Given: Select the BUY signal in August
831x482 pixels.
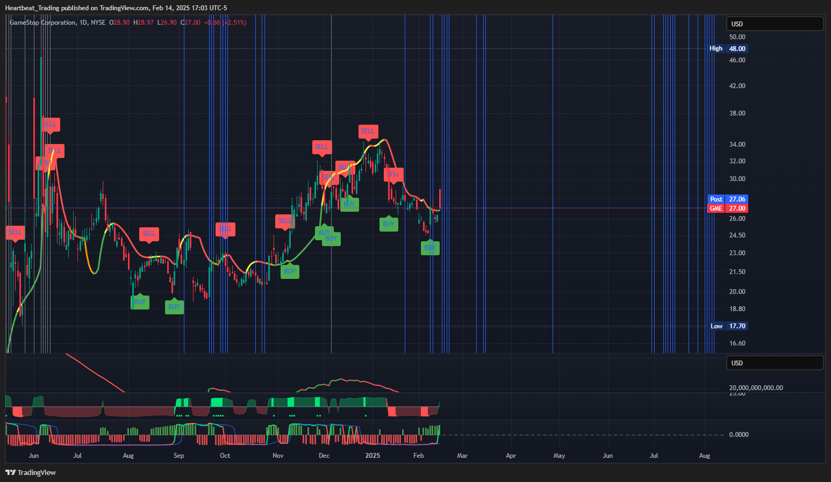Looking at the screenshot, I should pyautogui.click(x=140, y=302).
